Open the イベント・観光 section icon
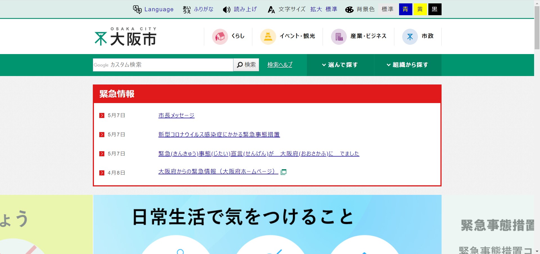Viewport: 540px width, 254px height. [268, 36]
